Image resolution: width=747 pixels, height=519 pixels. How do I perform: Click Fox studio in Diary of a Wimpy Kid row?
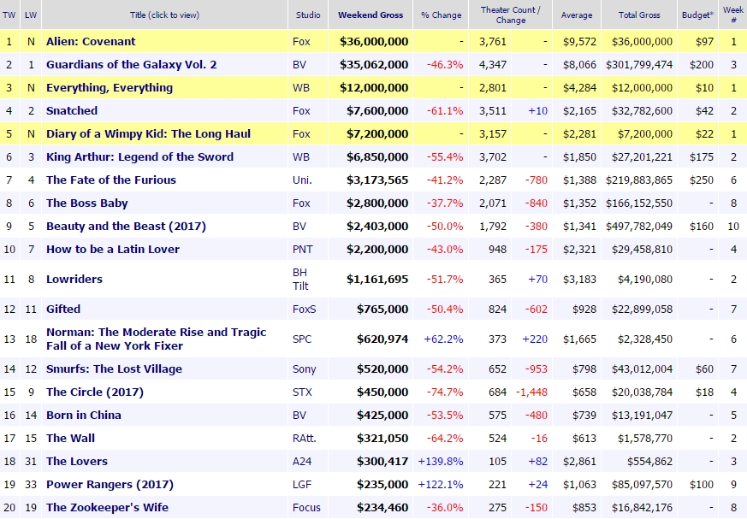[301, 133]
